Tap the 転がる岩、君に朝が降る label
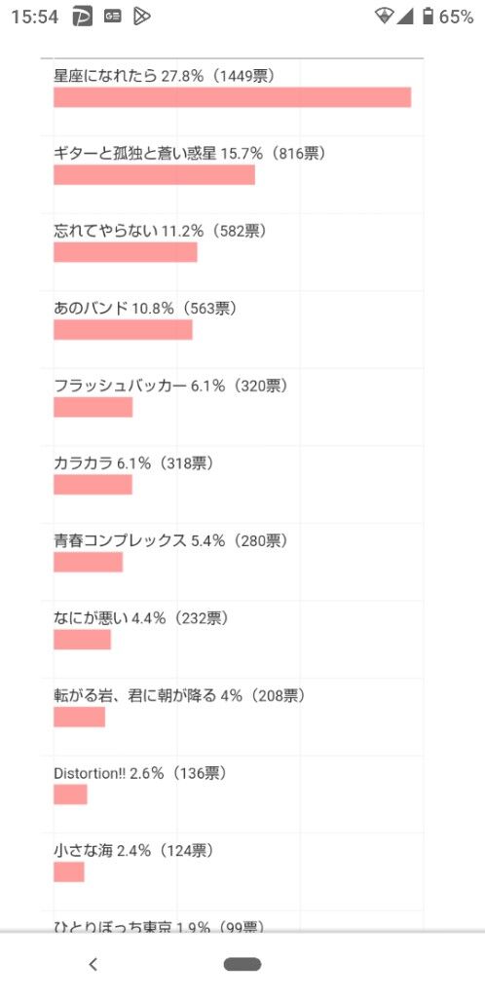Viewport: 485px width, 997px height. tap(135, 695)
